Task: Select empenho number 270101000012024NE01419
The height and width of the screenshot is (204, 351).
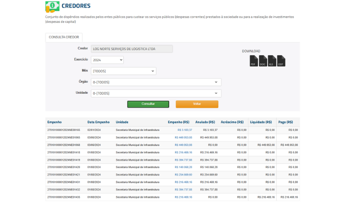Action: pos(64,160)
